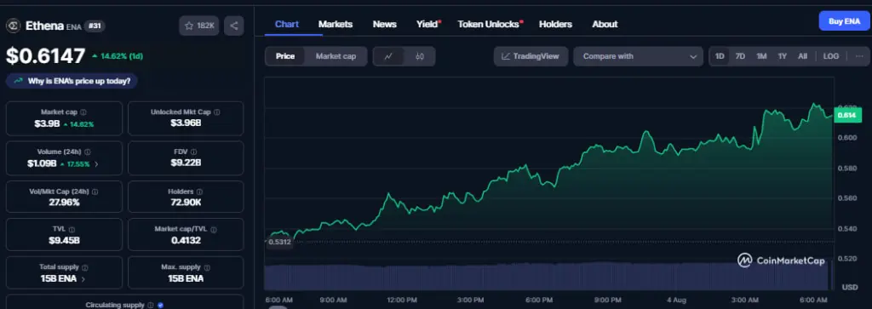Click the 0.4132 Market cap/TVL value
Viewport: 872px width, 309px height.
(x=186, y=240)
